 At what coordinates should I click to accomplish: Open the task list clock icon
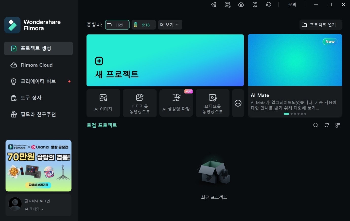point(228,5)
